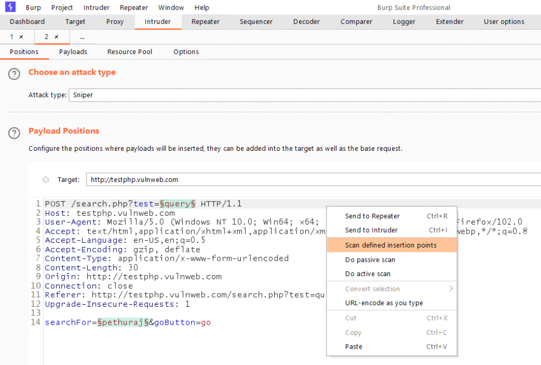Screen dimensions: 541x365
Task: Click the User-Agent header line
Action: tap(182, 222)
